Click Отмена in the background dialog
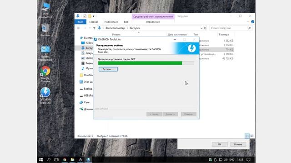The width and height of the screenshot is (291, 163). 238,144
